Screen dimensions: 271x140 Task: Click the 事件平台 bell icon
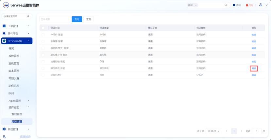(x=4, y=33)
